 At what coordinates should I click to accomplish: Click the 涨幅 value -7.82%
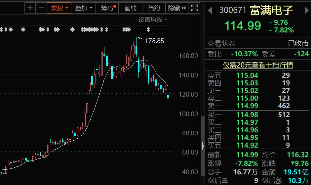(246, 163)
